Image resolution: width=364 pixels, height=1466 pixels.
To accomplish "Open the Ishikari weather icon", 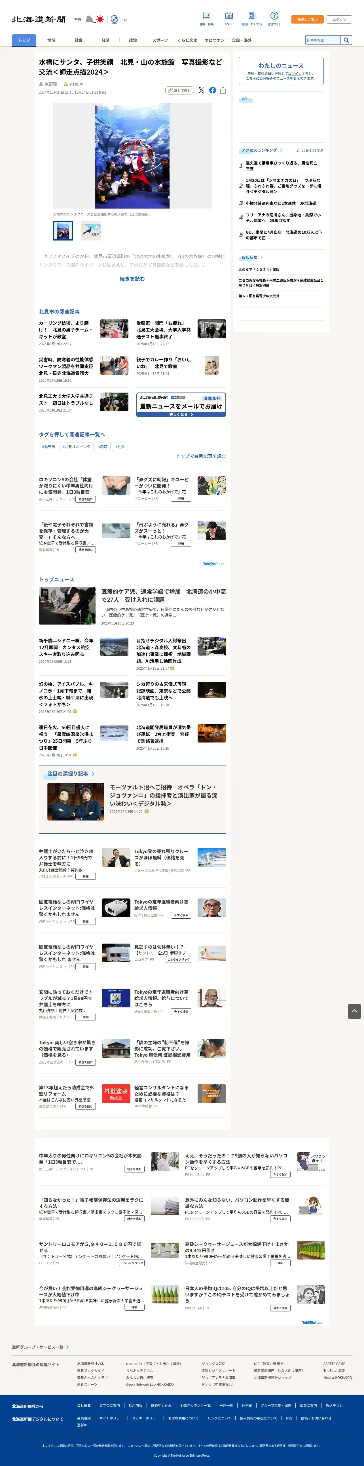I will (95, 19).
